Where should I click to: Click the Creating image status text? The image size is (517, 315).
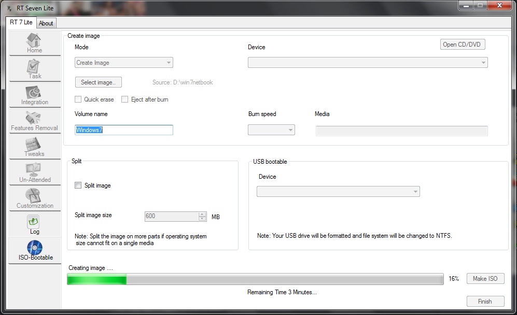(x=91, y=268)
